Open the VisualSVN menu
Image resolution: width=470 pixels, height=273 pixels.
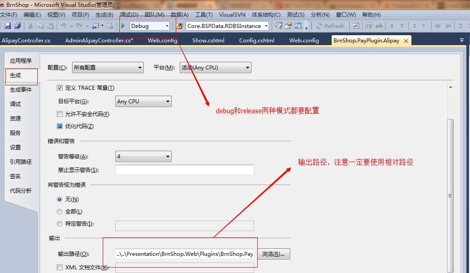pyautogui.click(x=232, y=15)
